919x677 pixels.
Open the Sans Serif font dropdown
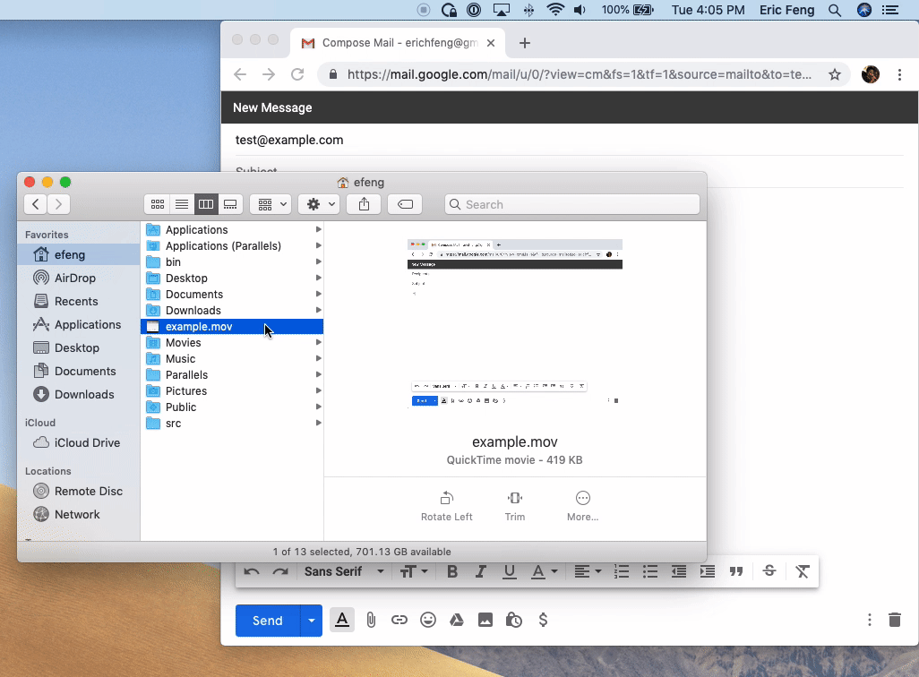point(344,571)
